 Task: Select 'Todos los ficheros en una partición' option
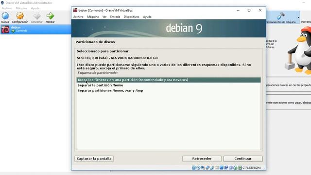169,80
